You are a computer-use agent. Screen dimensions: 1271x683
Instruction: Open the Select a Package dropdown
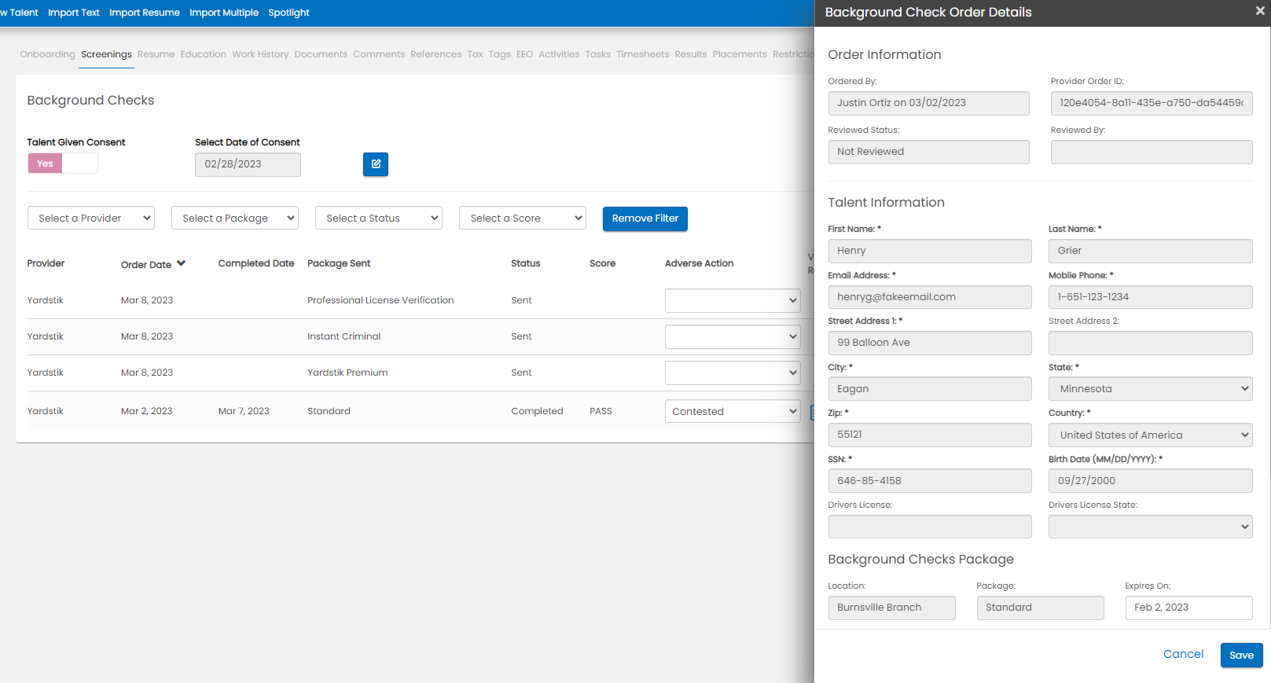[x=235, y=218]
